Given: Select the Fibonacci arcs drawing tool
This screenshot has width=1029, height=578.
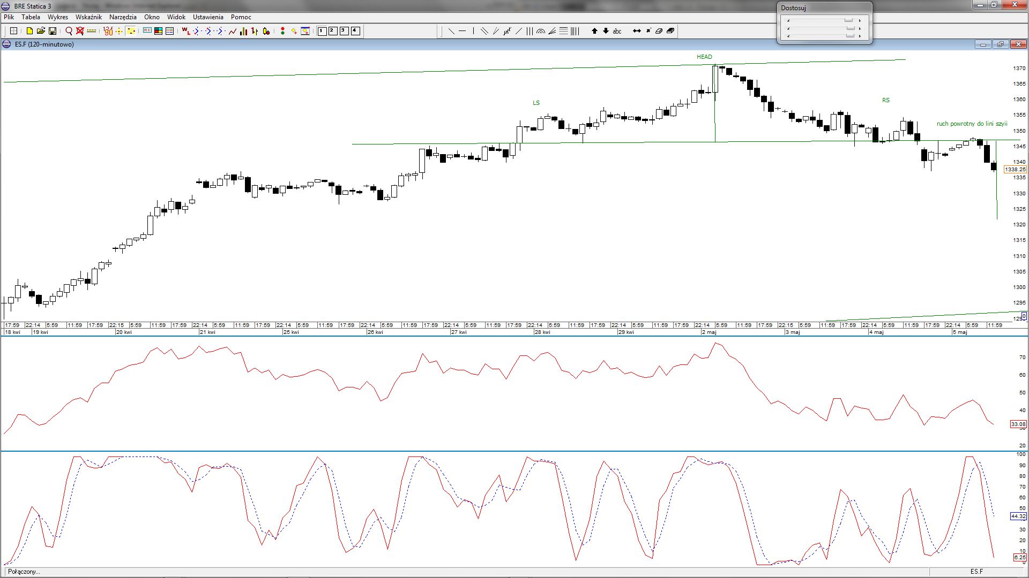Looking at the screenshot, I should coord(541,31).
